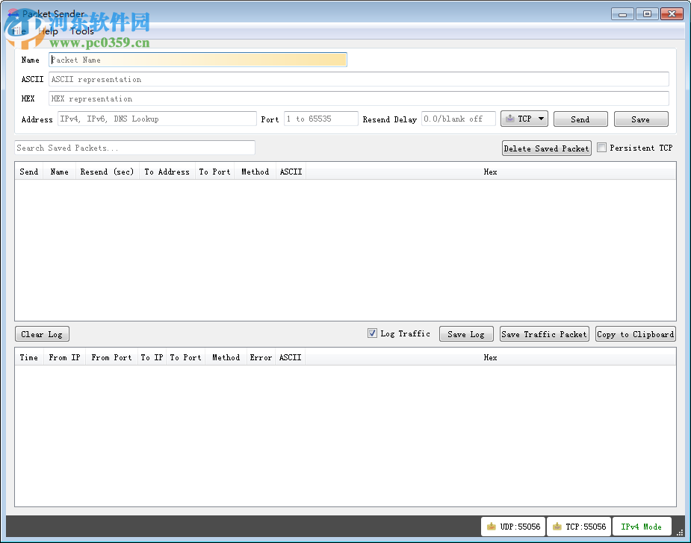The height and width of the screenshot is (543, 691).
Task: Click traffic log ASCII column header
Action: pos(290,357)
